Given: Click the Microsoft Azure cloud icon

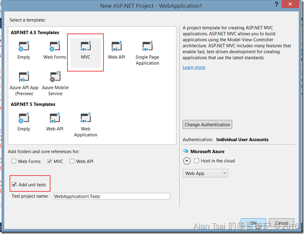Looking at the screenshot, I should [186, 151].
